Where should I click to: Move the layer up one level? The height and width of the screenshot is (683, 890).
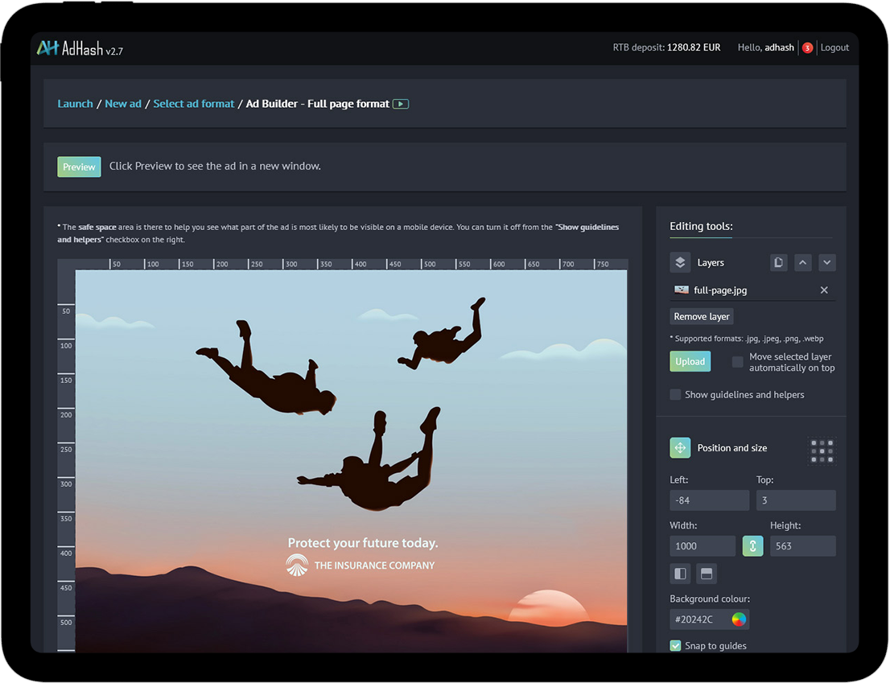tap(802, 261)
